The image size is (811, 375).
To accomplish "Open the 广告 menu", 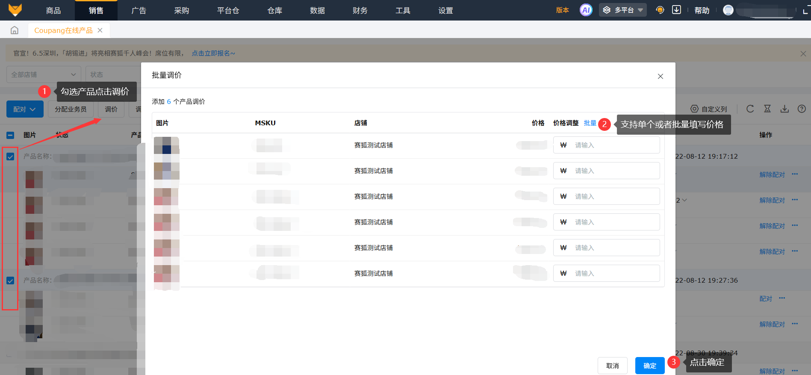I will [139, 10].
